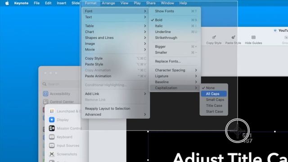Click the Control Center icon in settings

45,102
